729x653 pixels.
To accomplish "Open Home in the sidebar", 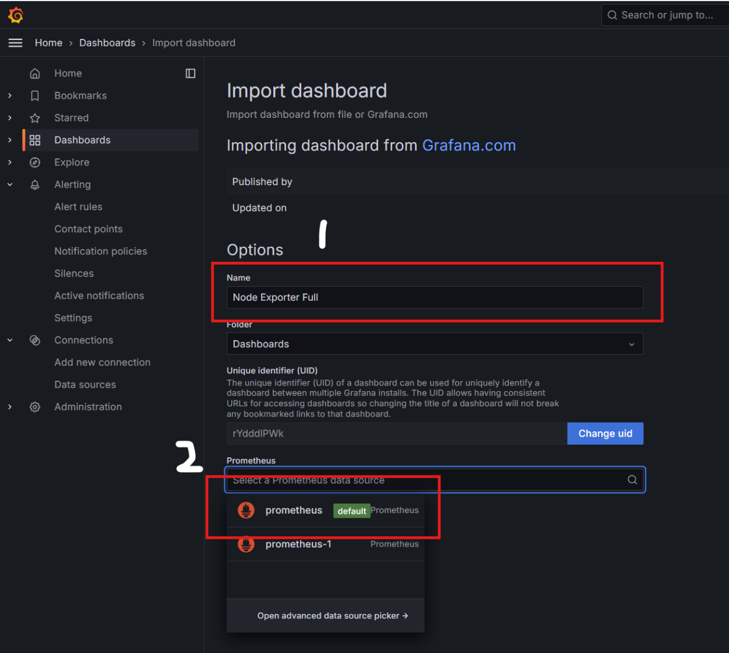I will point(68,74).
